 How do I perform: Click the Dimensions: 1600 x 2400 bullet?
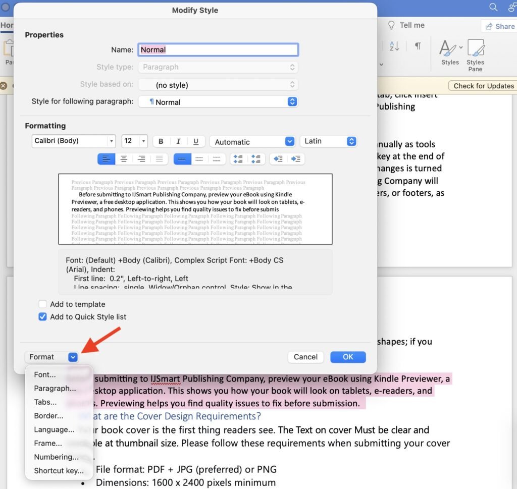186,482
